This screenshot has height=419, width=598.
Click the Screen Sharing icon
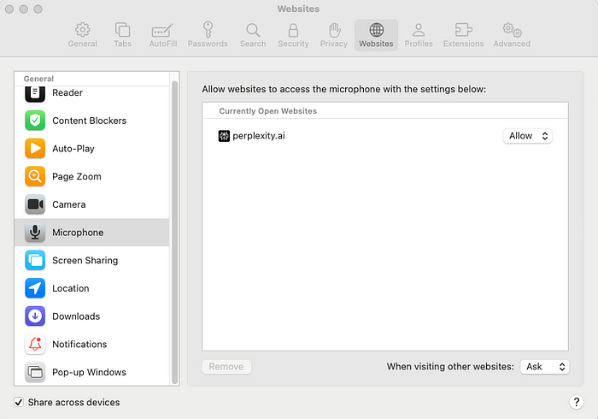(x=35, y=260)
